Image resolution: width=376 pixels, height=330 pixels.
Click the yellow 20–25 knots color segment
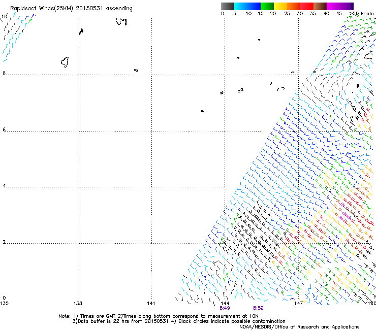point(280,6)
